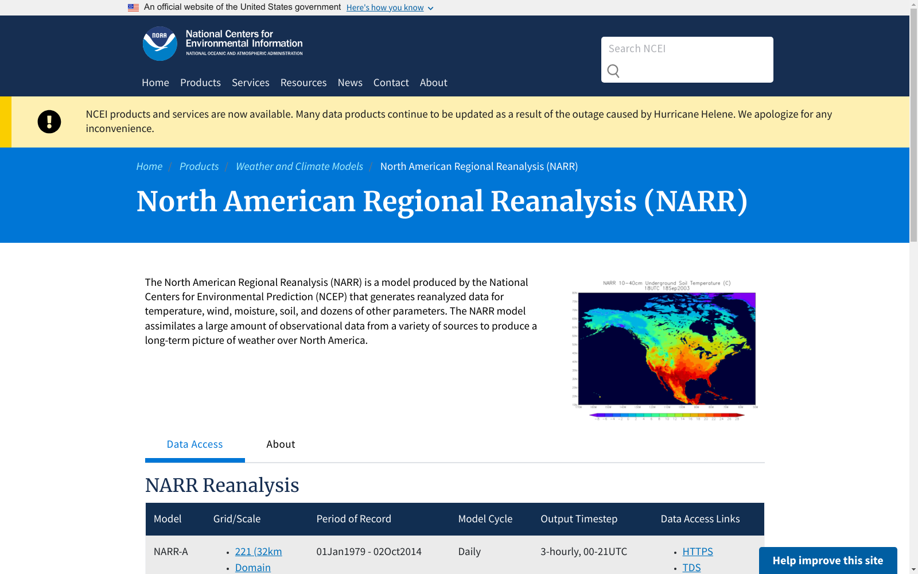Open Weather and Climate Models breadcrumb
The width and height of the screenshot is (918, 574).
[299, 166]
